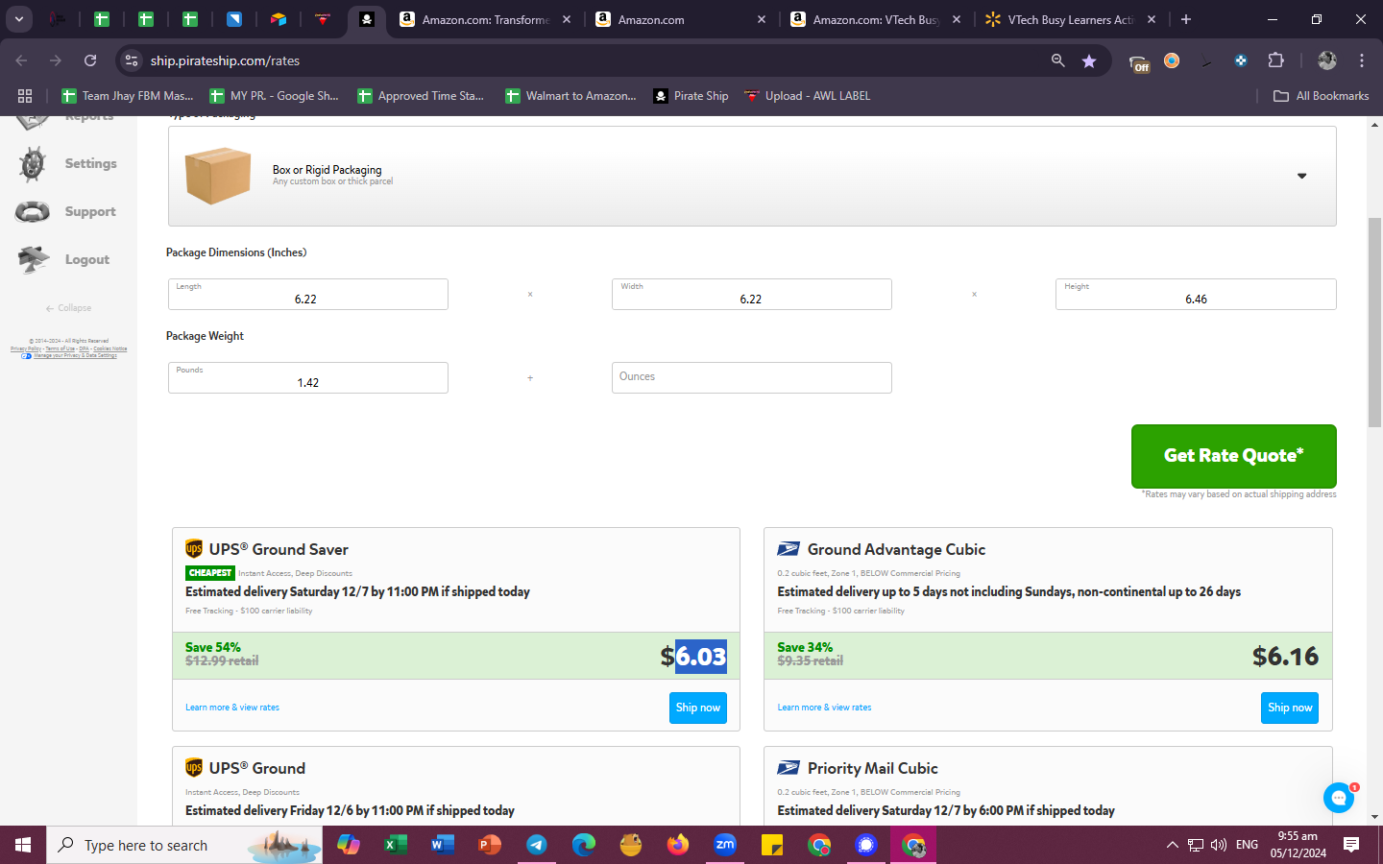Click the Logout ship icon
Viewport: 1383px width, 864px height.
33,259
